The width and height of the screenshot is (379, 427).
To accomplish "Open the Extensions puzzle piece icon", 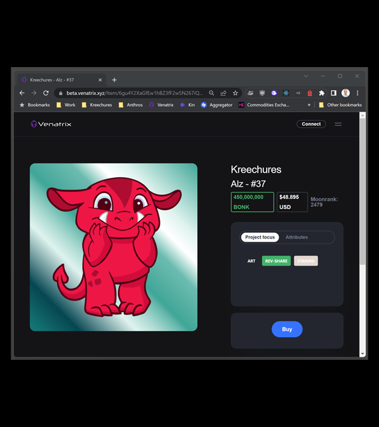I will pos(322,93).
